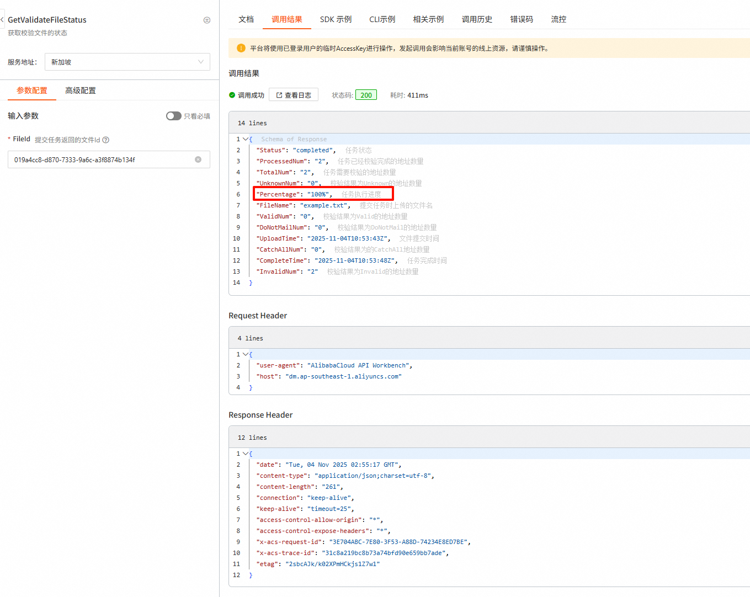This screenshot has height=597, width=750.
Task: Click the "Status": "completed" line
Action: [x=296, y=150]
